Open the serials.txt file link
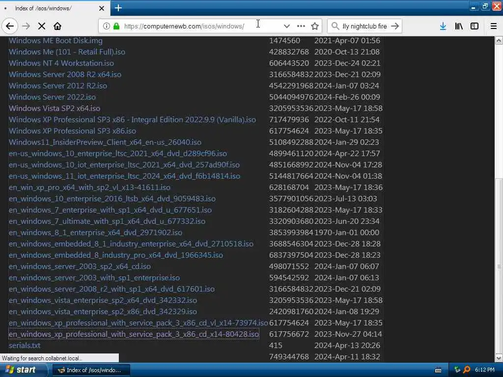 (25, 346)
